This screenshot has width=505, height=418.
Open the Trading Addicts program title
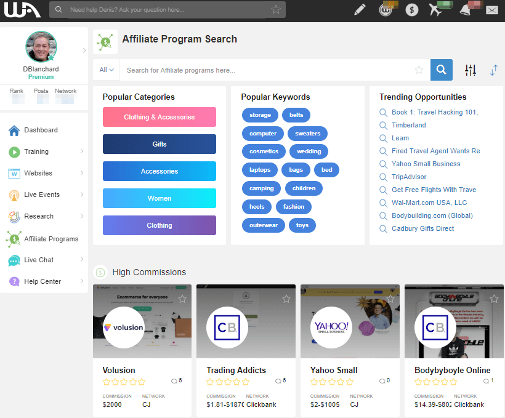(236, 370)
